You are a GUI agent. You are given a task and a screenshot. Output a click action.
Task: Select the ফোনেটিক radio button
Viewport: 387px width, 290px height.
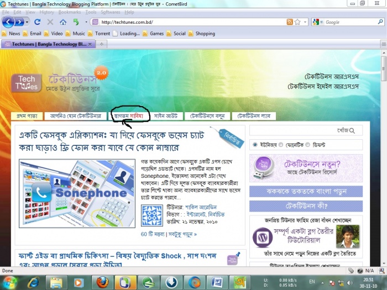click(281, 145)
